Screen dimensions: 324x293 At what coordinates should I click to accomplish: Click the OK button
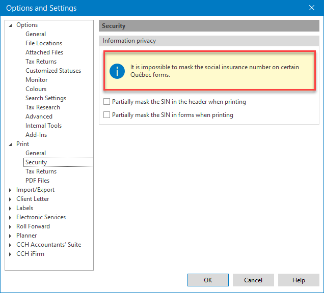pos(208,280)
